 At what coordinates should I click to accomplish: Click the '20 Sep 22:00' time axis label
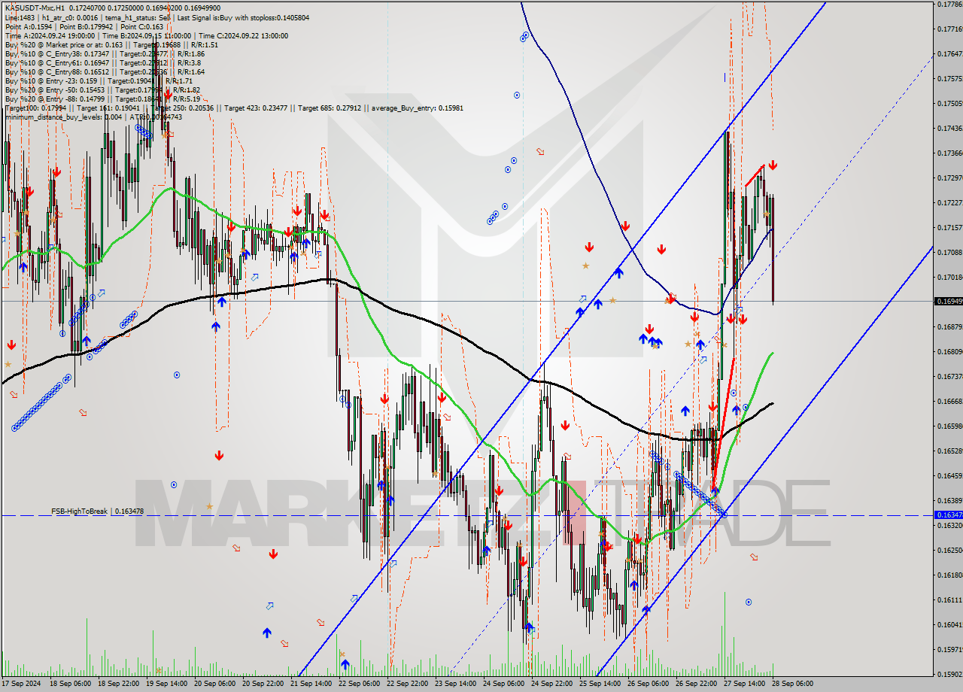pyautogui.click(x=264, y=684)
